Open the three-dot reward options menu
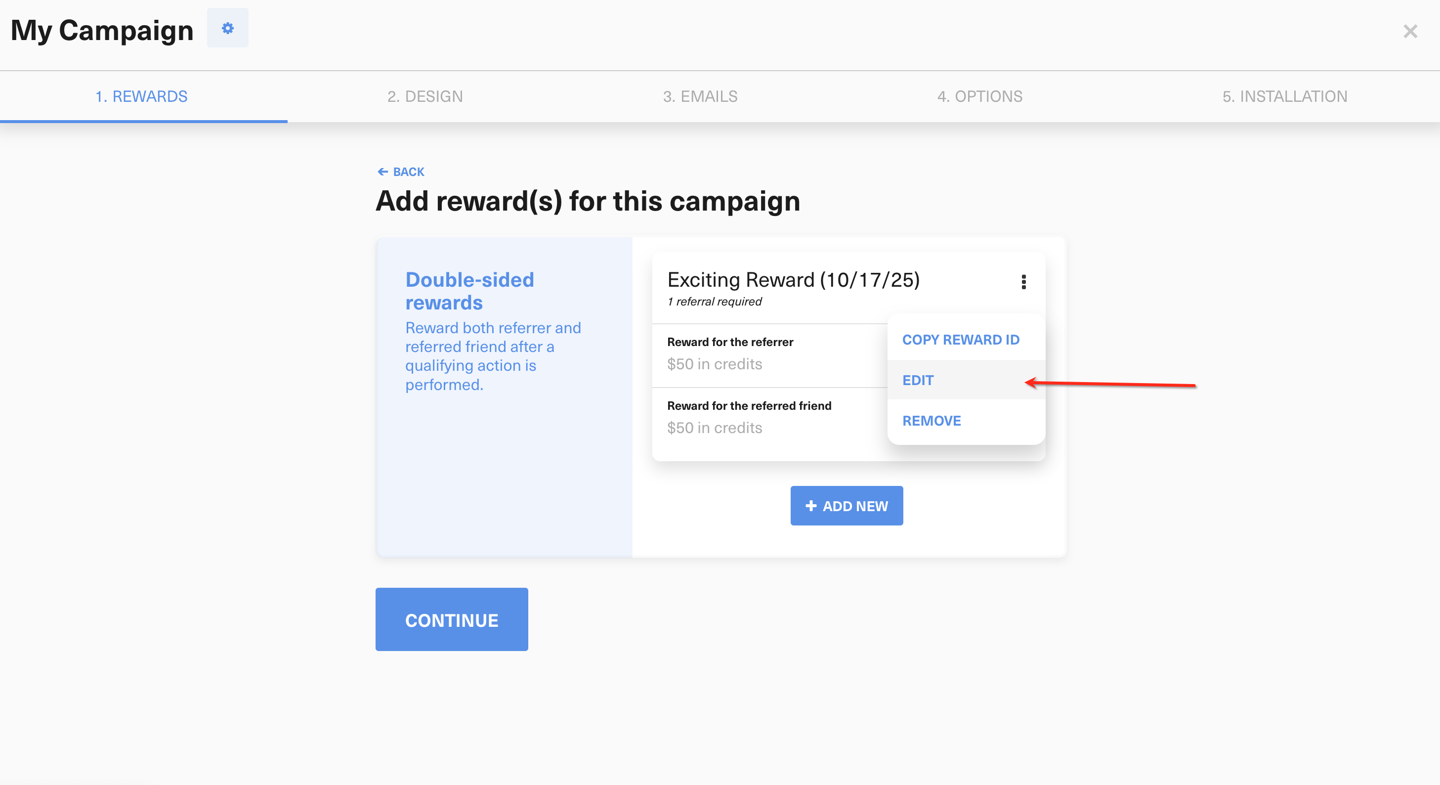The image size is (1440, 785). click(1023, 282)
